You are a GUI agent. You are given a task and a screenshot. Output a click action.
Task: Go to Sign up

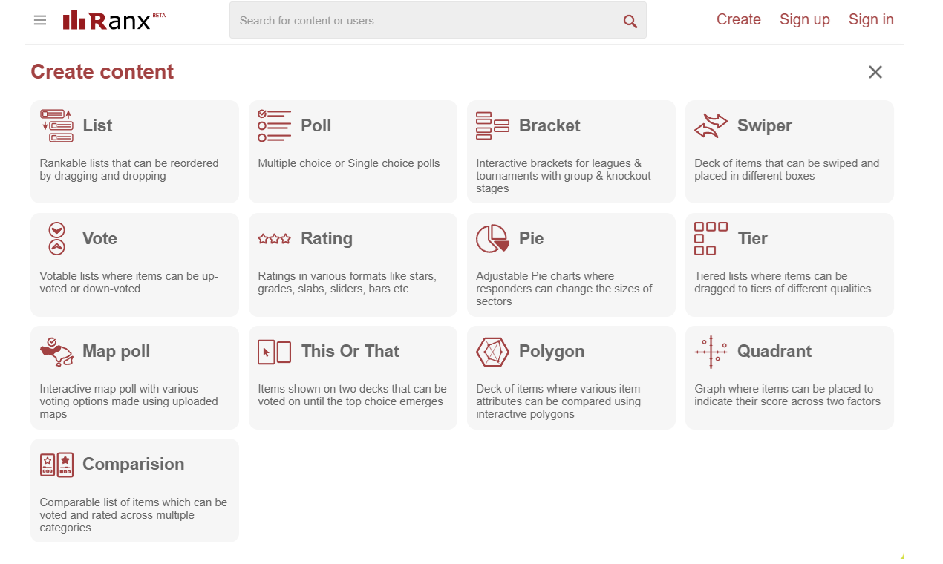[x=804, y=20]
